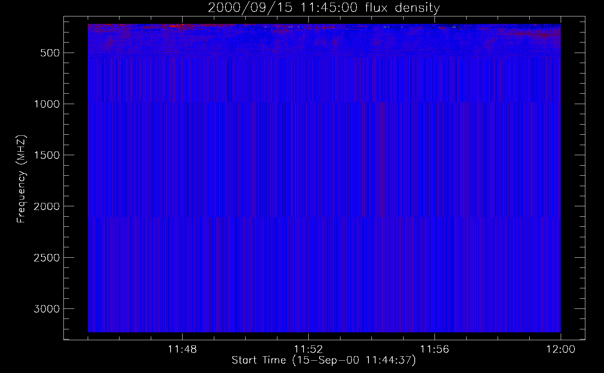Select the 11:48 time tick label

pyautogui.click(x=182, y=350)
